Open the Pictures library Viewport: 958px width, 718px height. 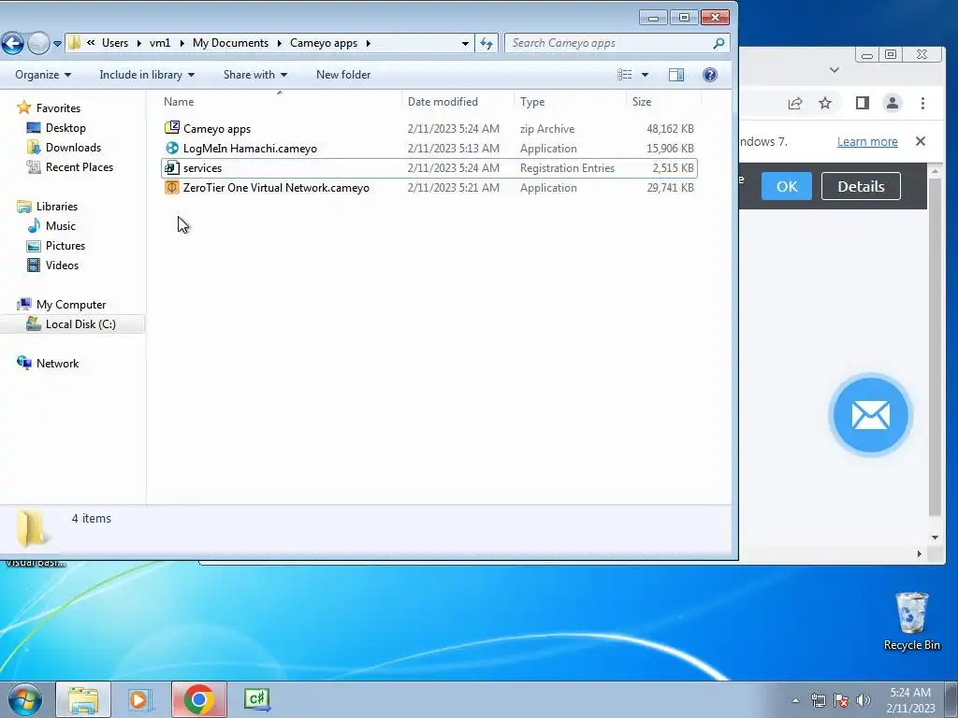[65, 246]
